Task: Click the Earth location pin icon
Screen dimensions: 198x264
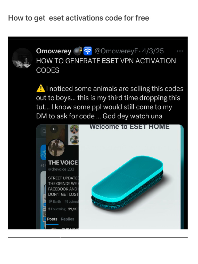Action: coord(50,202)
